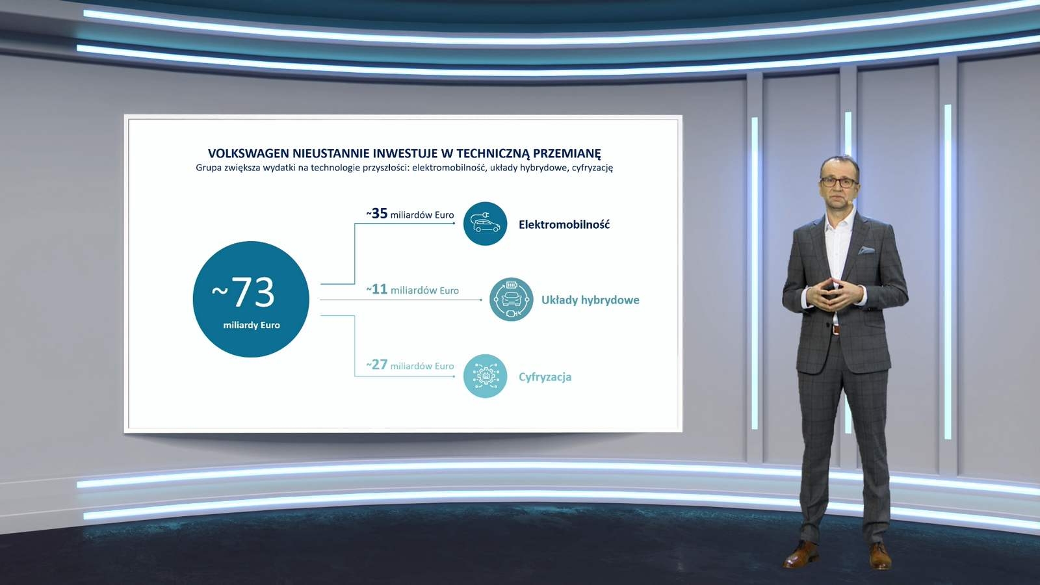
Task: Select the Układy hybrydowe label
Action: (590, 300)
